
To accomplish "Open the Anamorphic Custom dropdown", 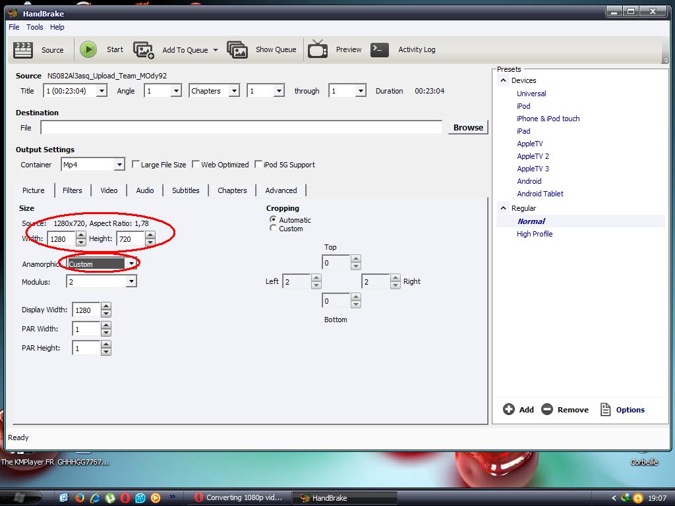I will [131, 264].
